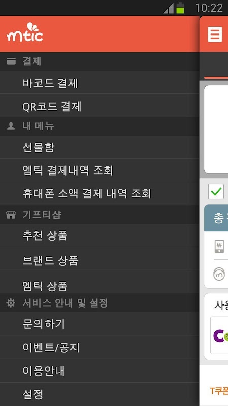This screenshot has height=406, width=228.
Task: Open 브랜드 상품
Action: tap(99, 259)
